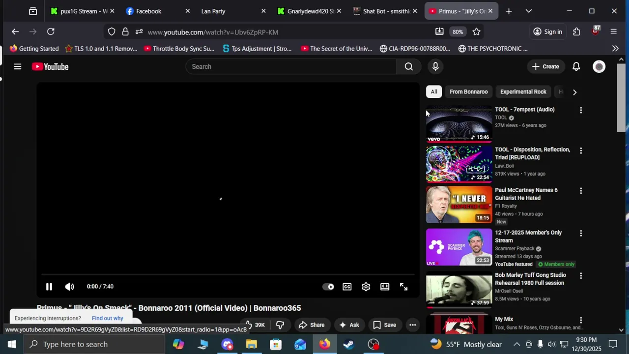This screenshot has width=629, height=354.
Task: Open options for Paul McCartney video
Action: (581, 191)
